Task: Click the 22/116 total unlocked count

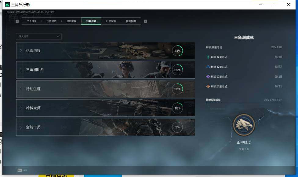Action: point(277,47)
